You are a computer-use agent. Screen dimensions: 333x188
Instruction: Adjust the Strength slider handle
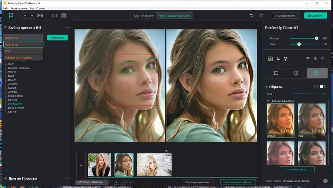click(316, 38)
